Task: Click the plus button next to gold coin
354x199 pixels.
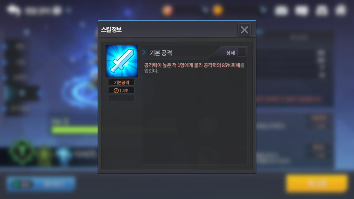Action: coord(263,10)
